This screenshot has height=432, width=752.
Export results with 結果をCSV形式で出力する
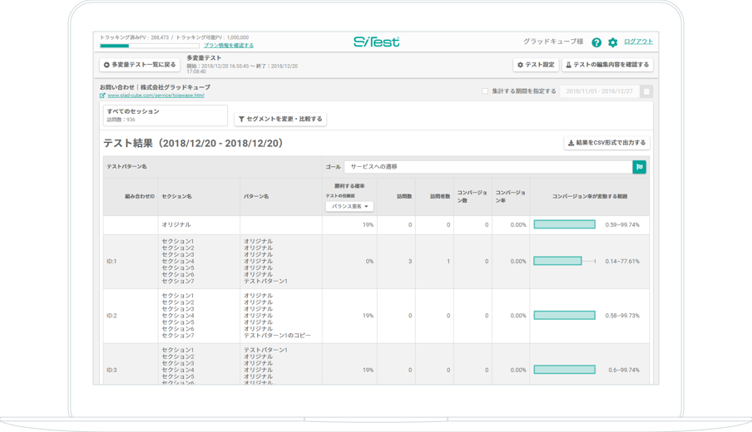pyautogui.click(x=606, y=143)
